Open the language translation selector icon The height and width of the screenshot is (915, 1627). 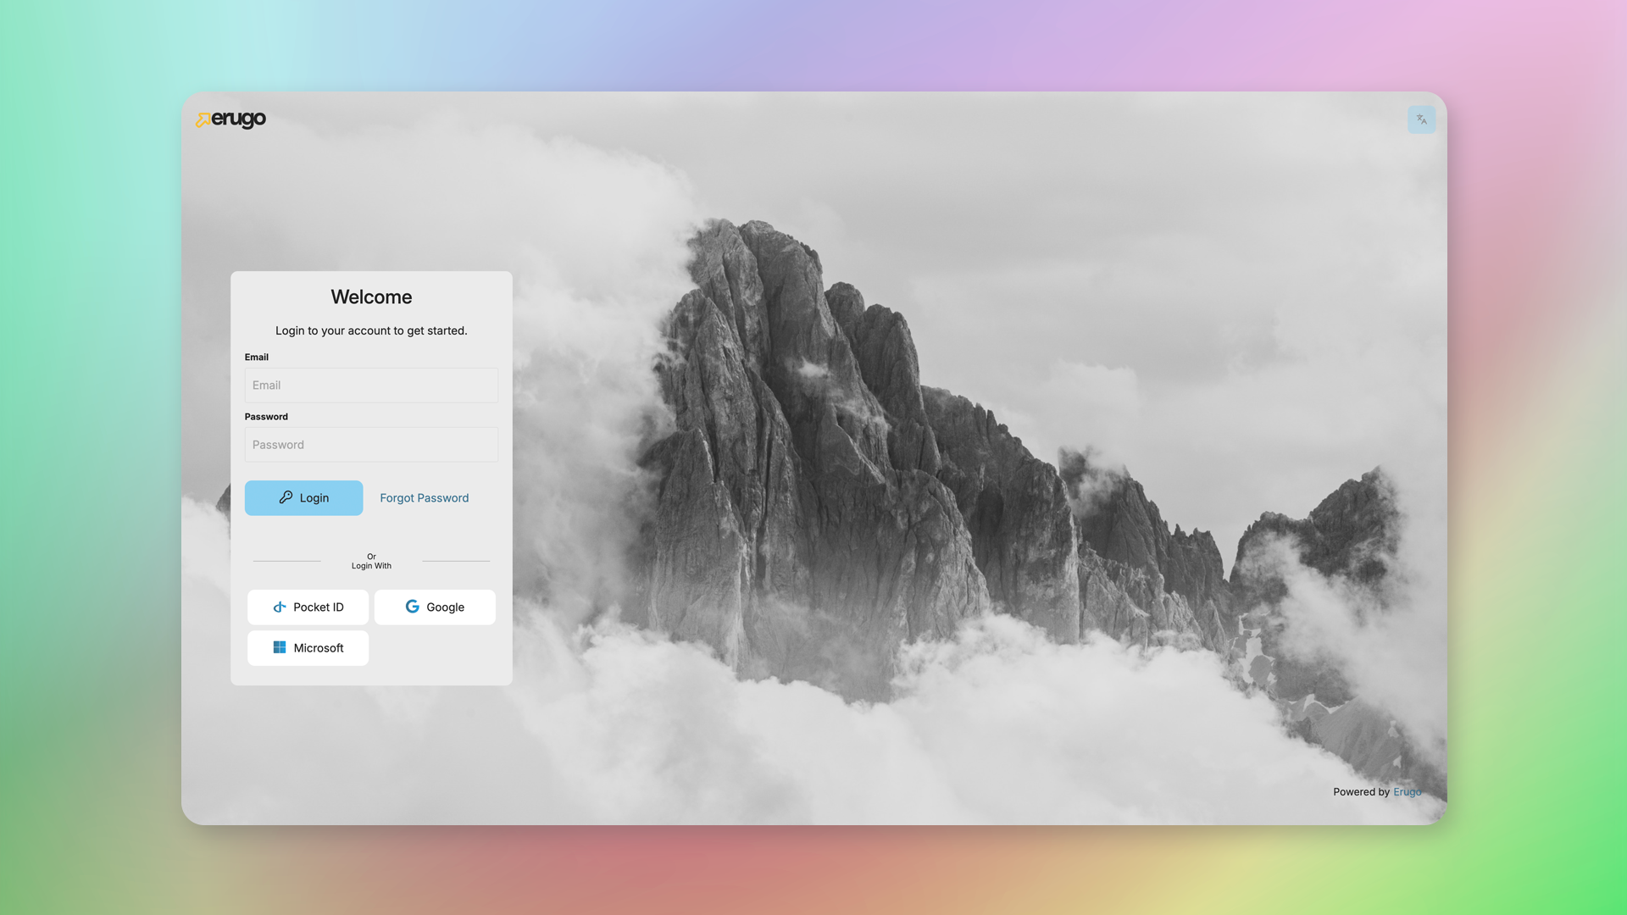[x=1421, y=119]
